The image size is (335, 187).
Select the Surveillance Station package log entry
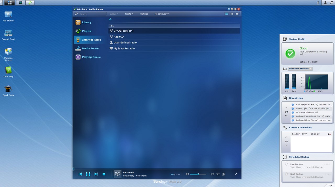pyautogui.click(x=311, y=116)
